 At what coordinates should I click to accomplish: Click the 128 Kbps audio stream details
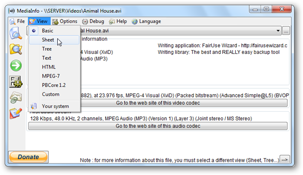pos(141,118)
